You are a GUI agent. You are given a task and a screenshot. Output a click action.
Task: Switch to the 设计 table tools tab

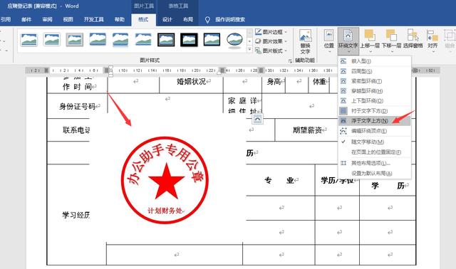[167, 19]
